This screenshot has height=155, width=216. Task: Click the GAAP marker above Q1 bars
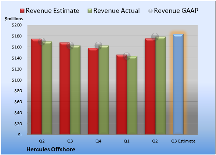(x=127, y=56)
